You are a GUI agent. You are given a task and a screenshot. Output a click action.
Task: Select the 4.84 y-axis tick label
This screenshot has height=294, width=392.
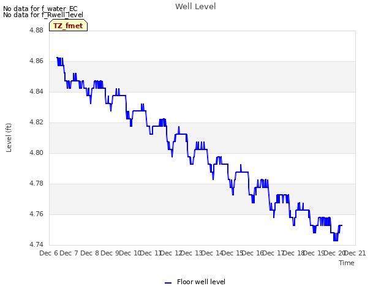click(x=36, y=91)
